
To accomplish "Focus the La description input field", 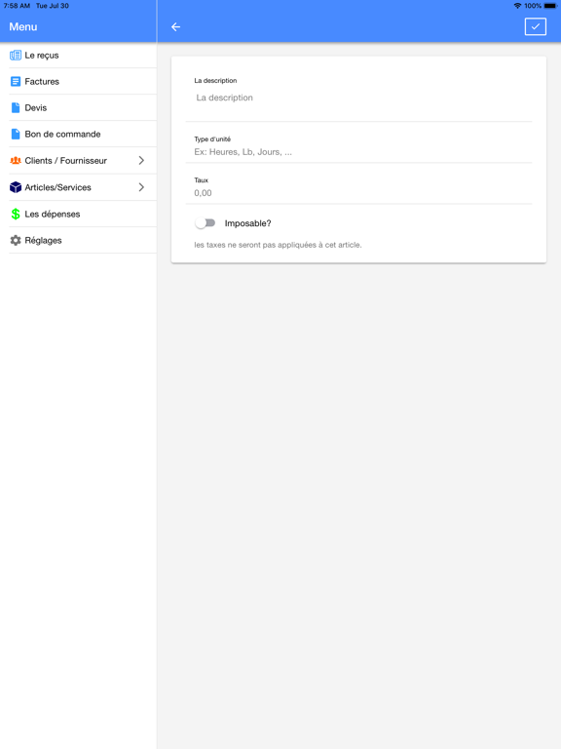I will 358,98.
